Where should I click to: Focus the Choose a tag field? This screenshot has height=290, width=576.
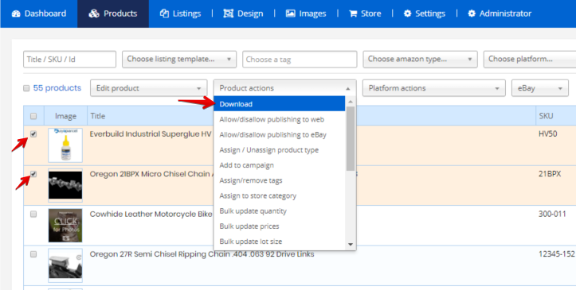(x=300, y=60)
